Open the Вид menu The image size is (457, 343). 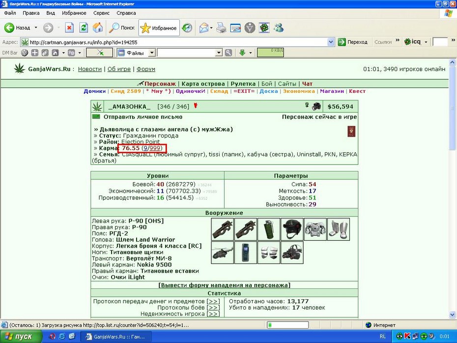[x=51, y=13]
